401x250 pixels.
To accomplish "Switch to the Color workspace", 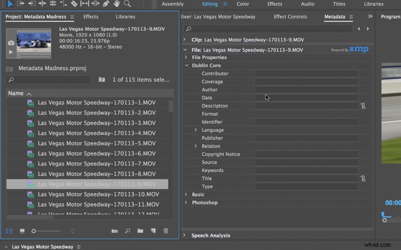I will (243, 4).
